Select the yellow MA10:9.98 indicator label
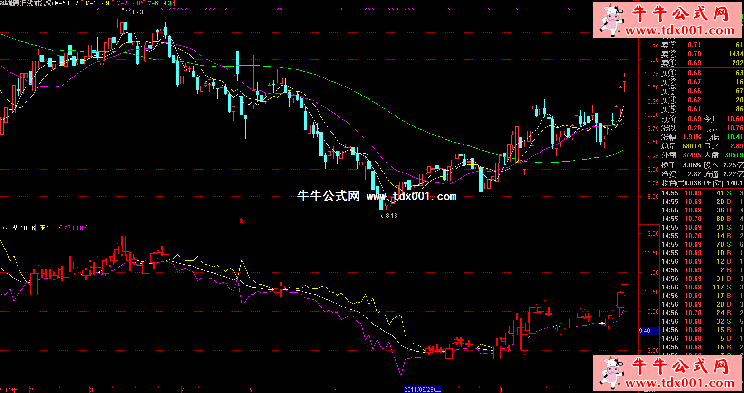Viewport: 744px width, 393px height. click(99, 3)
